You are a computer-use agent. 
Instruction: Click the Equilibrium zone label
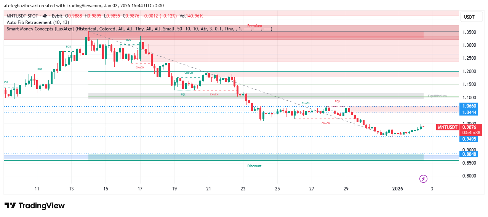(x=437, y=96)
